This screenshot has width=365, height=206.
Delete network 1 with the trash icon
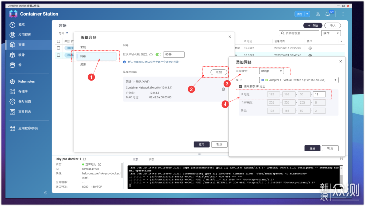point(223,89)
